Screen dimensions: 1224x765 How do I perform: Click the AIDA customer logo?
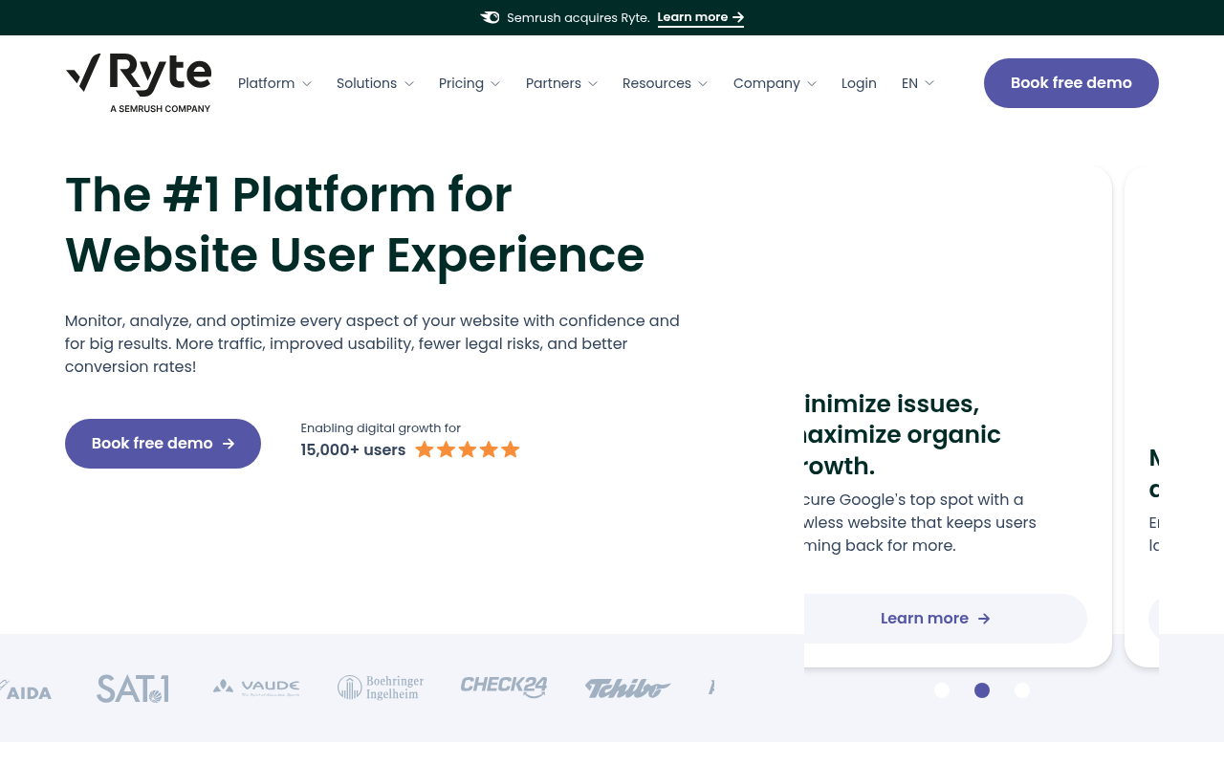26,690
